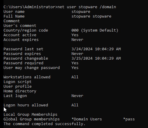The width and height of the screenshot is (148, 128).
Task: Click the '000 (System Default)' value
Action: [x=95, y=30]
